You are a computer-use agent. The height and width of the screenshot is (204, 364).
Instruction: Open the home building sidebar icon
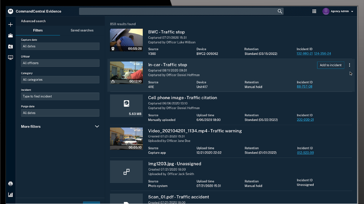pos(10,35)
